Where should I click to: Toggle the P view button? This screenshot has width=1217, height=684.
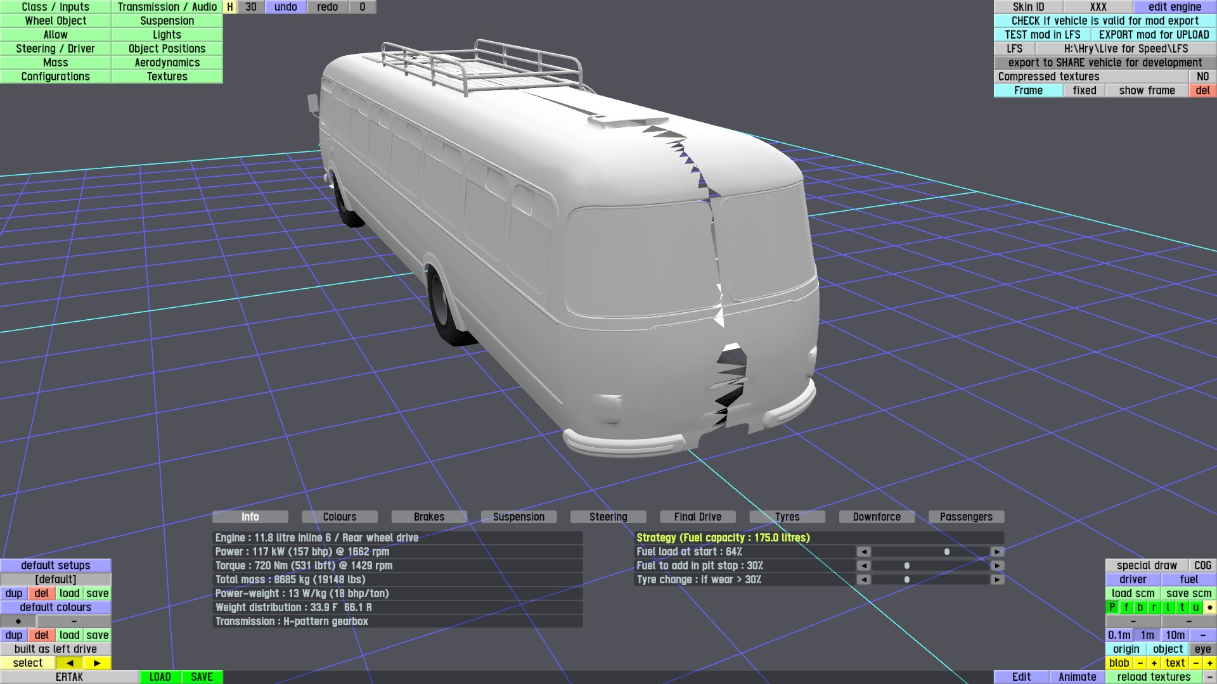point(1112,607)
